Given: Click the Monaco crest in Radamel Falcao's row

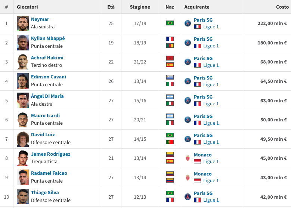Looking at the screenshot, I should pyautogui.click(x=188, y=177).
